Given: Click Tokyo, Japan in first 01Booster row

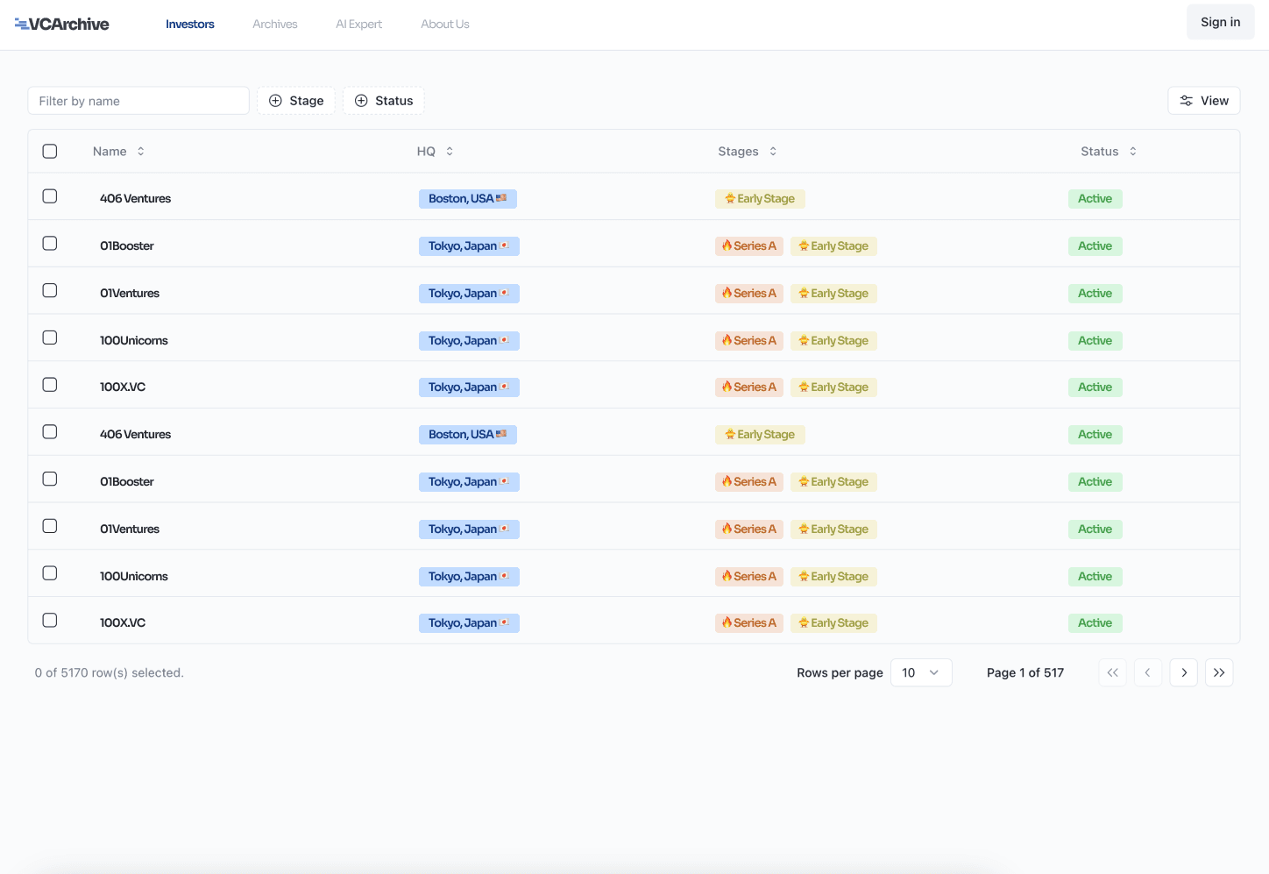Looking at the screenshot, I should point(469,246).
